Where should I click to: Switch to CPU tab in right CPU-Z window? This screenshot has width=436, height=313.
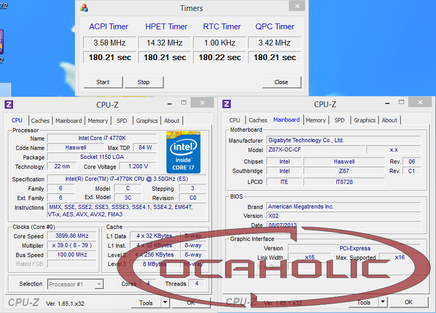234,120
